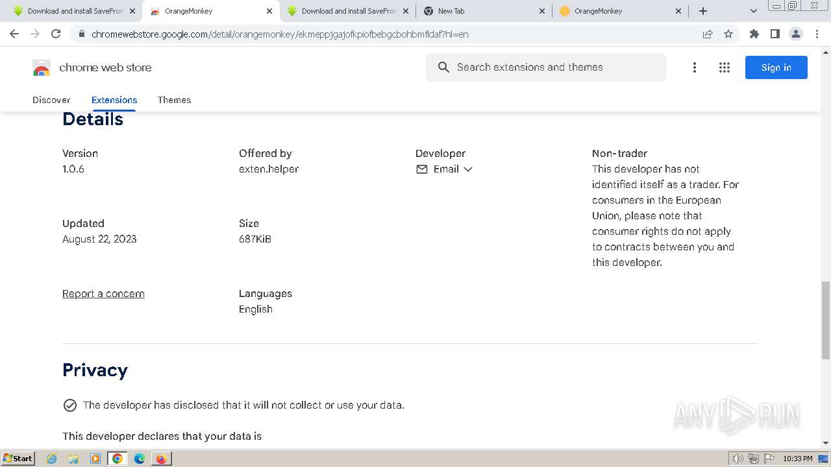Switch to the New Tab tab

click(x=484, y=11)
